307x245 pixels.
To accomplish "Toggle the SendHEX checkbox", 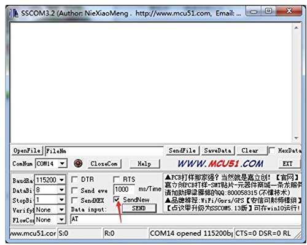I will [x=74, y=200].
